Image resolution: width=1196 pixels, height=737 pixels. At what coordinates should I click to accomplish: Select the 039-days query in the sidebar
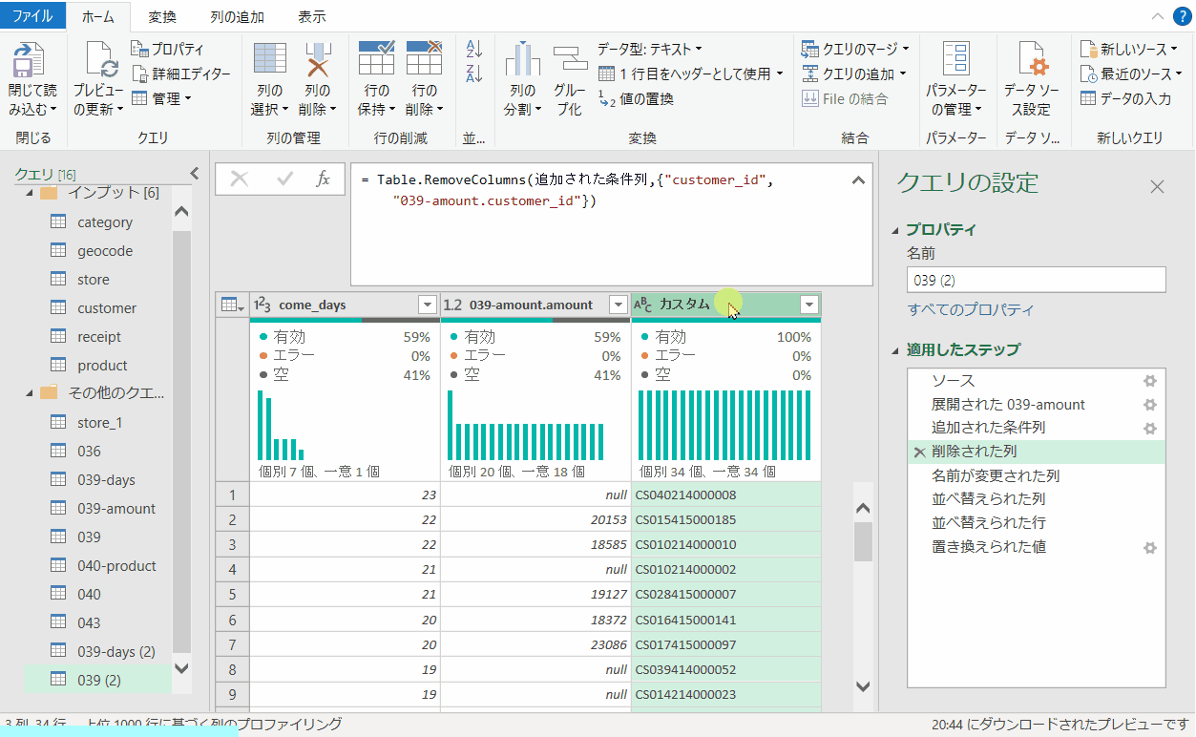108,479
